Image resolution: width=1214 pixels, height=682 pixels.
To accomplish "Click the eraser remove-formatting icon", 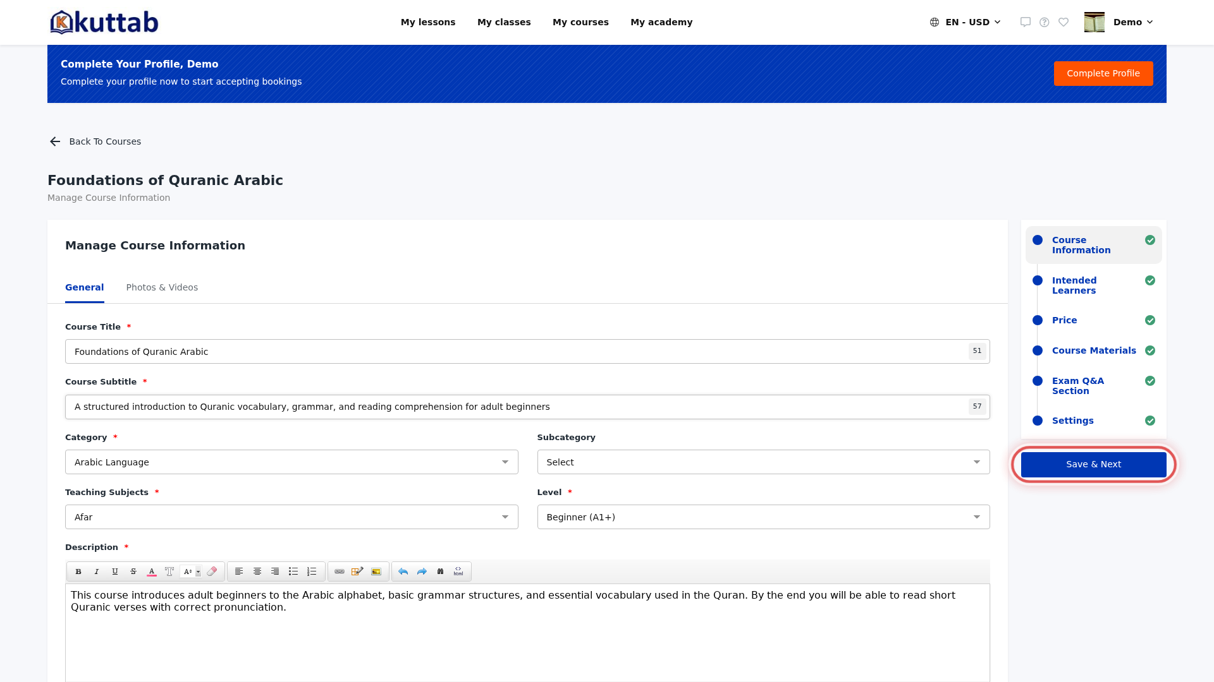I will [x=212, y=571].
